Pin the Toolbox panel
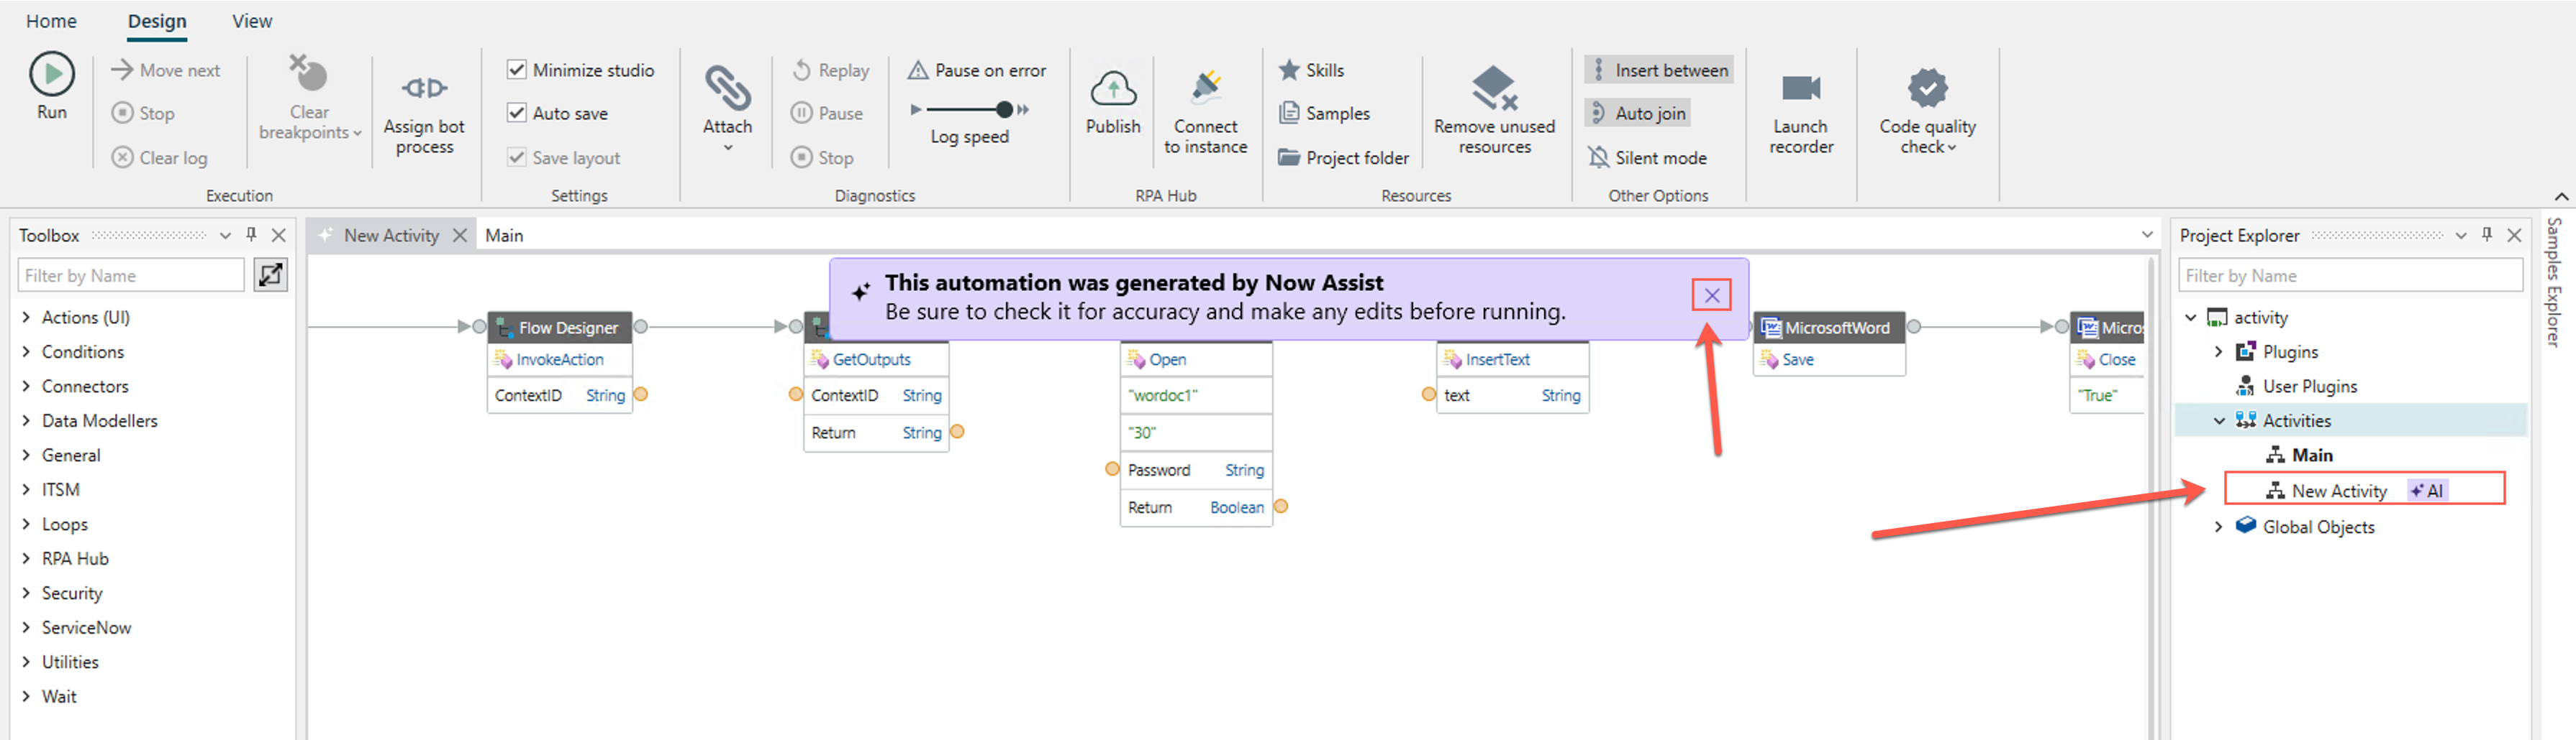Screen dimensions: 2576x740 point(251,235)
